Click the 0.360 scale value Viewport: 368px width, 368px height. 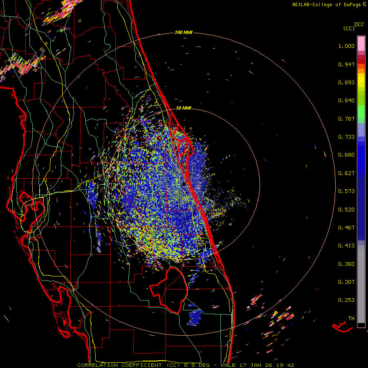[x=346, y=264]
